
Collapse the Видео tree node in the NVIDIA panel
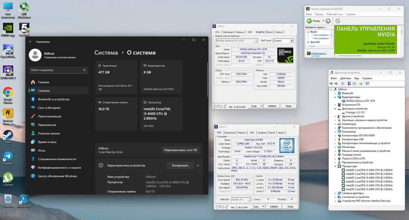click(x=308, y=32)
